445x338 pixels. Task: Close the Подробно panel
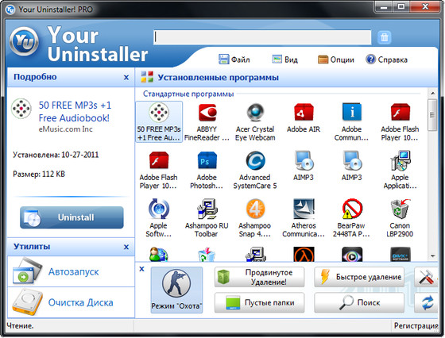pos(126,77)
